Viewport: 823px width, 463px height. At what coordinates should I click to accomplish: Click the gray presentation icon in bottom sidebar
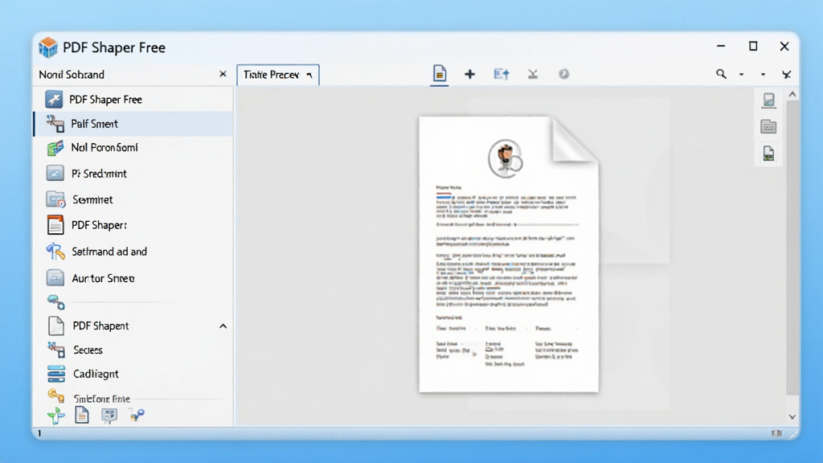coord(109,416)
